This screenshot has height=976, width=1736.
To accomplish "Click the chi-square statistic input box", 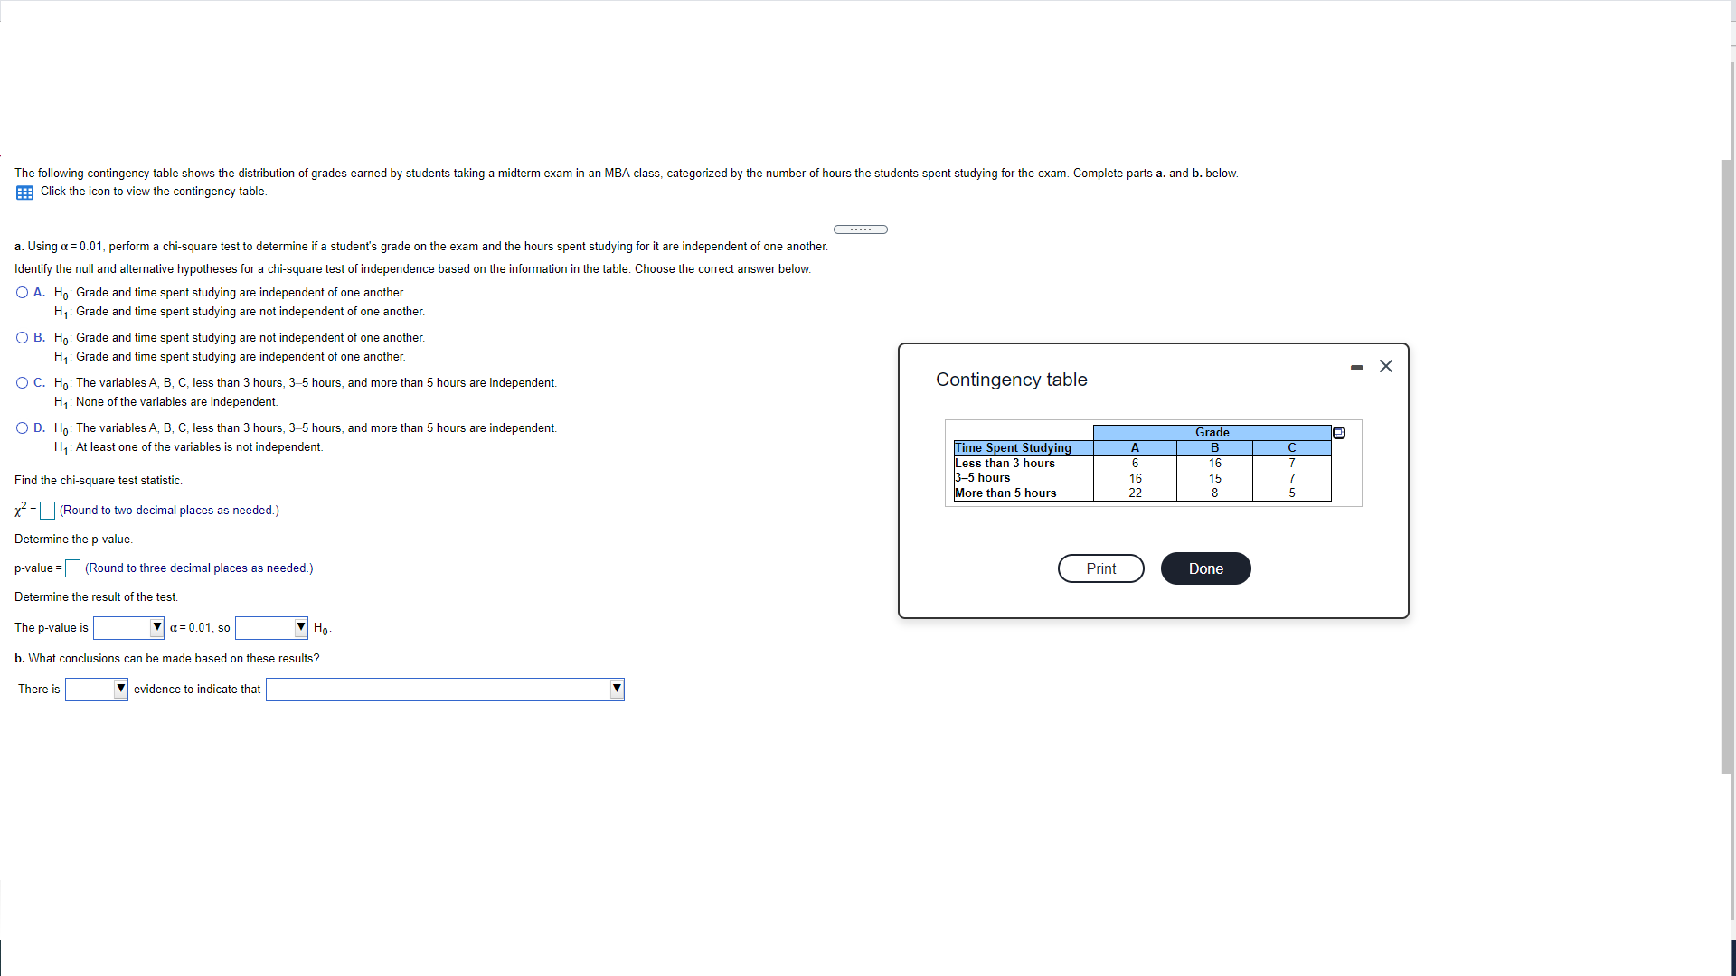I will (48, 511).
